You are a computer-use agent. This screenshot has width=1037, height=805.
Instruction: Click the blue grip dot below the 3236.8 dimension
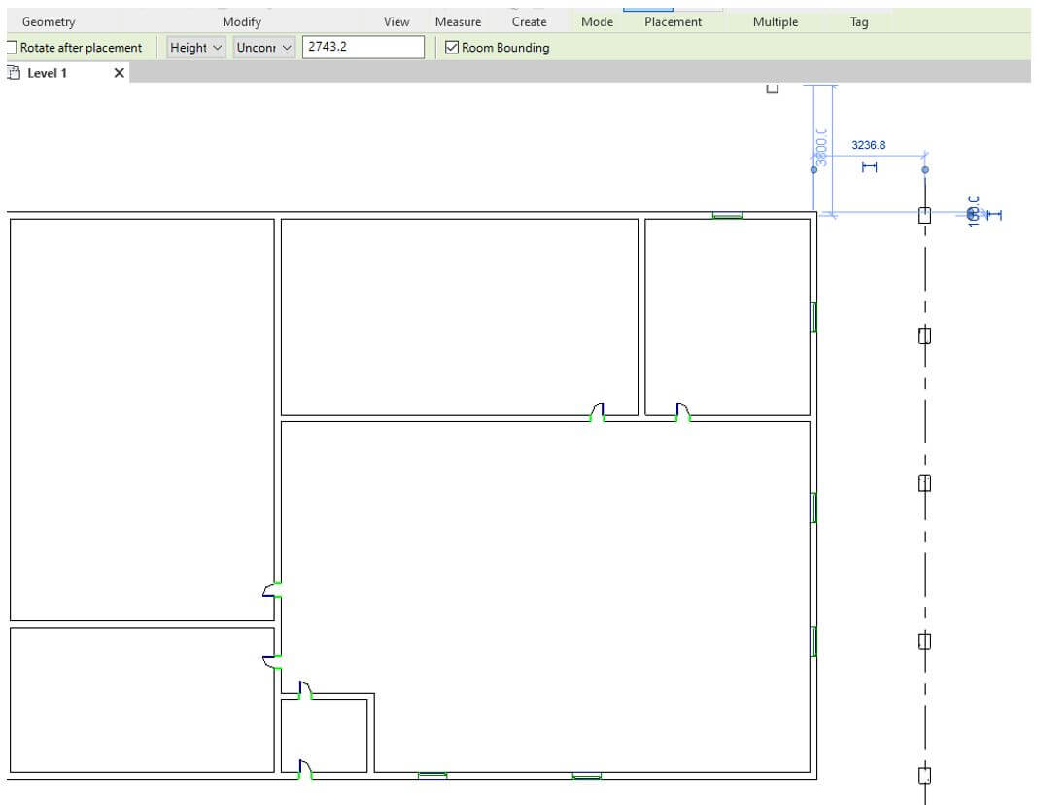(925, 170)
